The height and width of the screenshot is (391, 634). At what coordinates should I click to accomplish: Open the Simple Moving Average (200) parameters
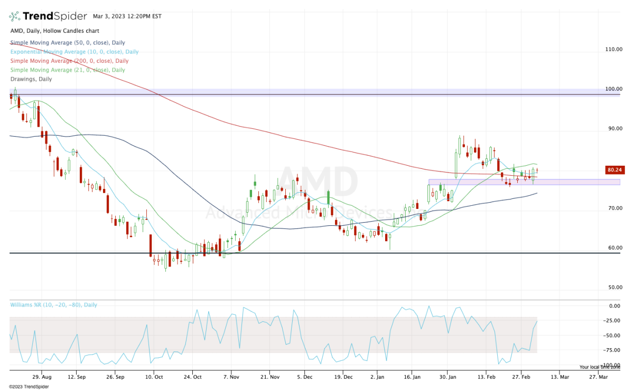69,61
